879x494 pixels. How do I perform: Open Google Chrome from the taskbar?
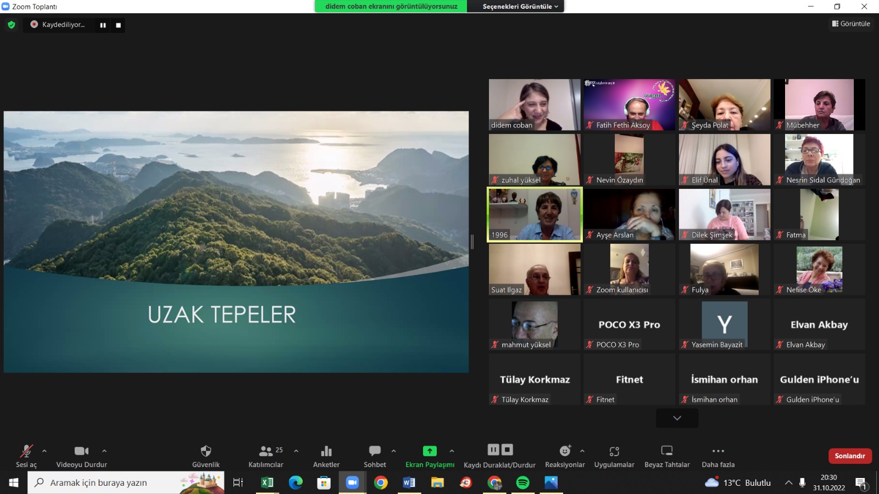tap(381, 482)
